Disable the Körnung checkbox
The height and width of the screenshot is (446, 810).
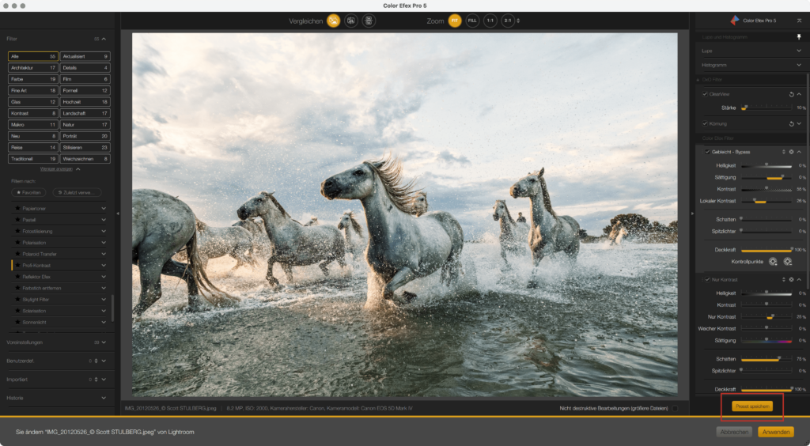[705, 124]
